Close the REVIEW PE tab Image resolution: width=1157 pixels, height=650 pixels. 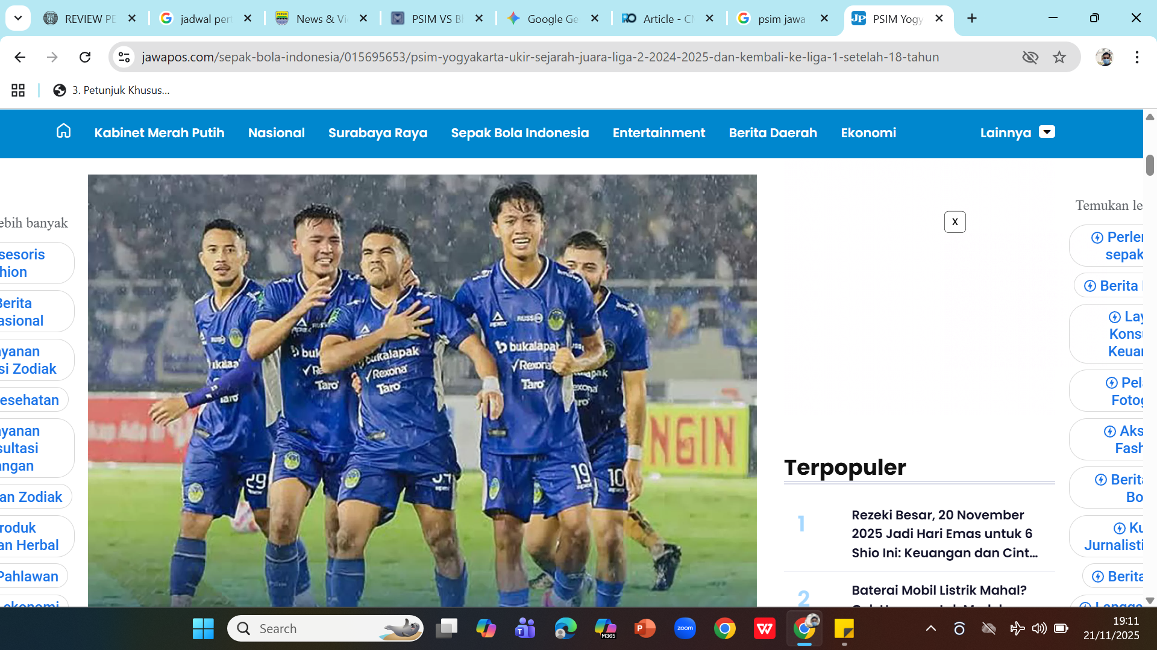point(132,19)
